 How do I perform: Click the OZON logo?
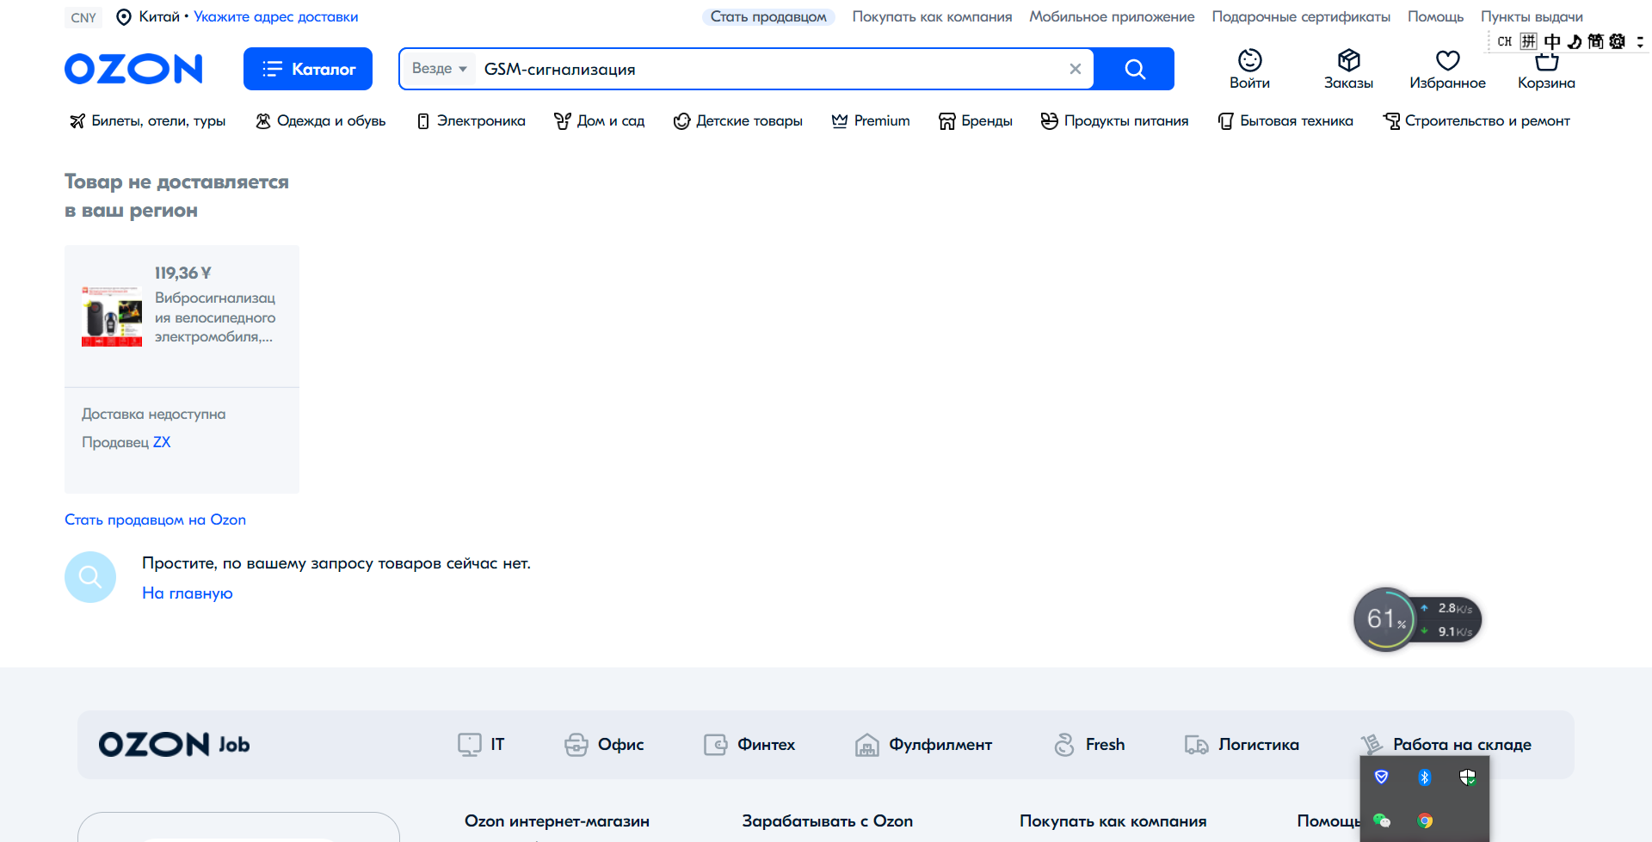[x=133, y=69]
